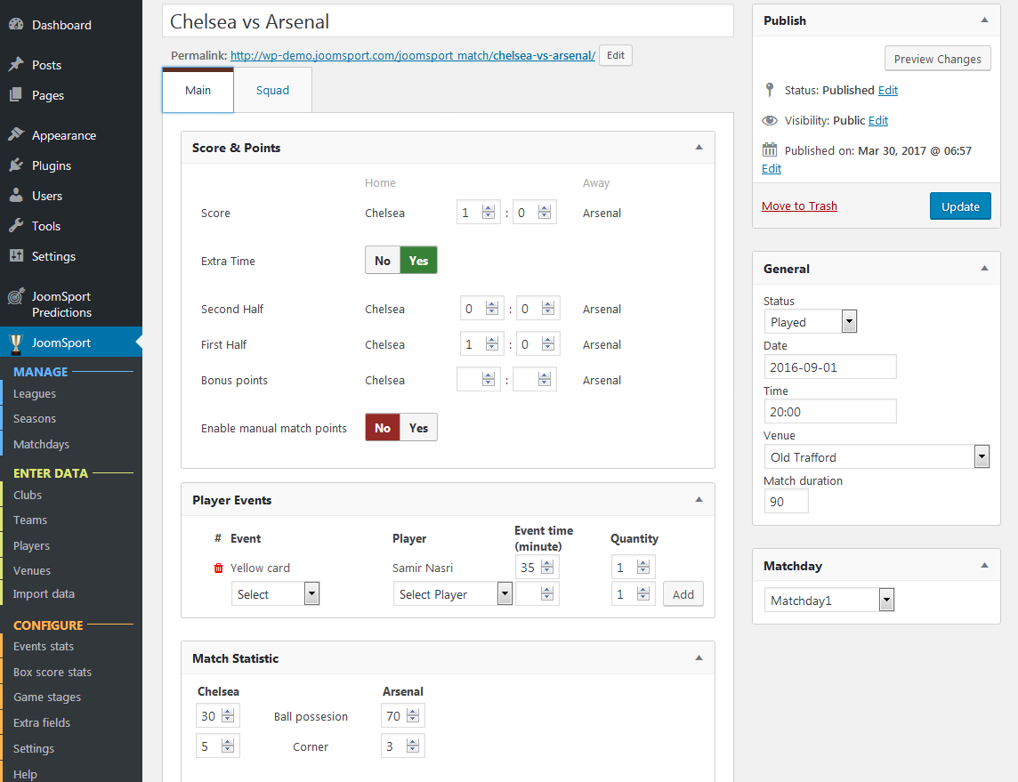Open Game stages in sidebar

coord(47,697)
